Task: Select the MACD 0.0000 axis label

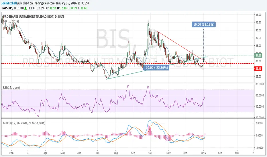Action: [259, 135]
